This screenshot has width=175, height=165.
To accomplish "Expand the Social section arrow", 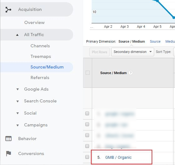I will point(17,113).
